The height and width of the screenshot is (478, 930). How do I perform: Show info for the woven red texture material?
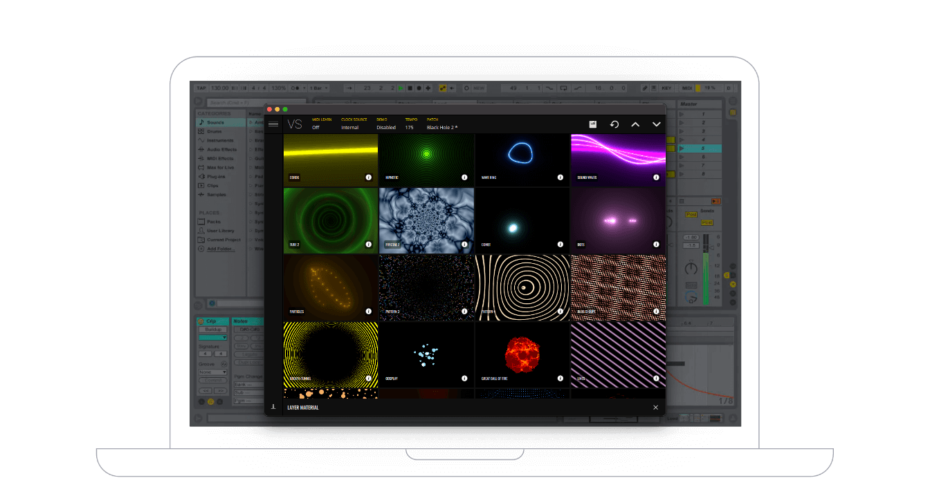656,312
